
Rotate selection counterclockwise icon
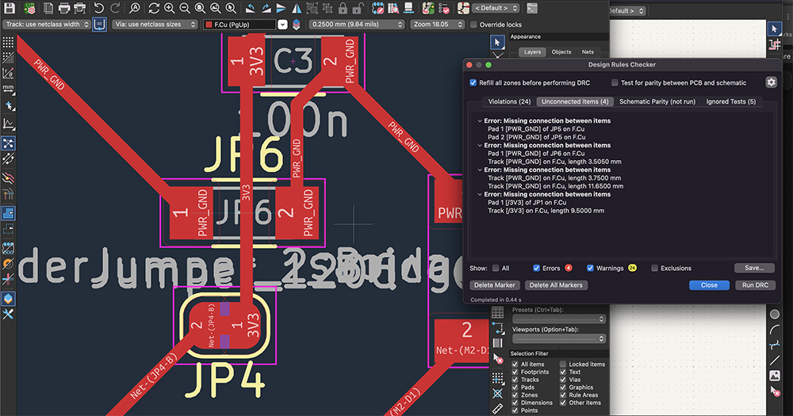click(x=251, y=8)
